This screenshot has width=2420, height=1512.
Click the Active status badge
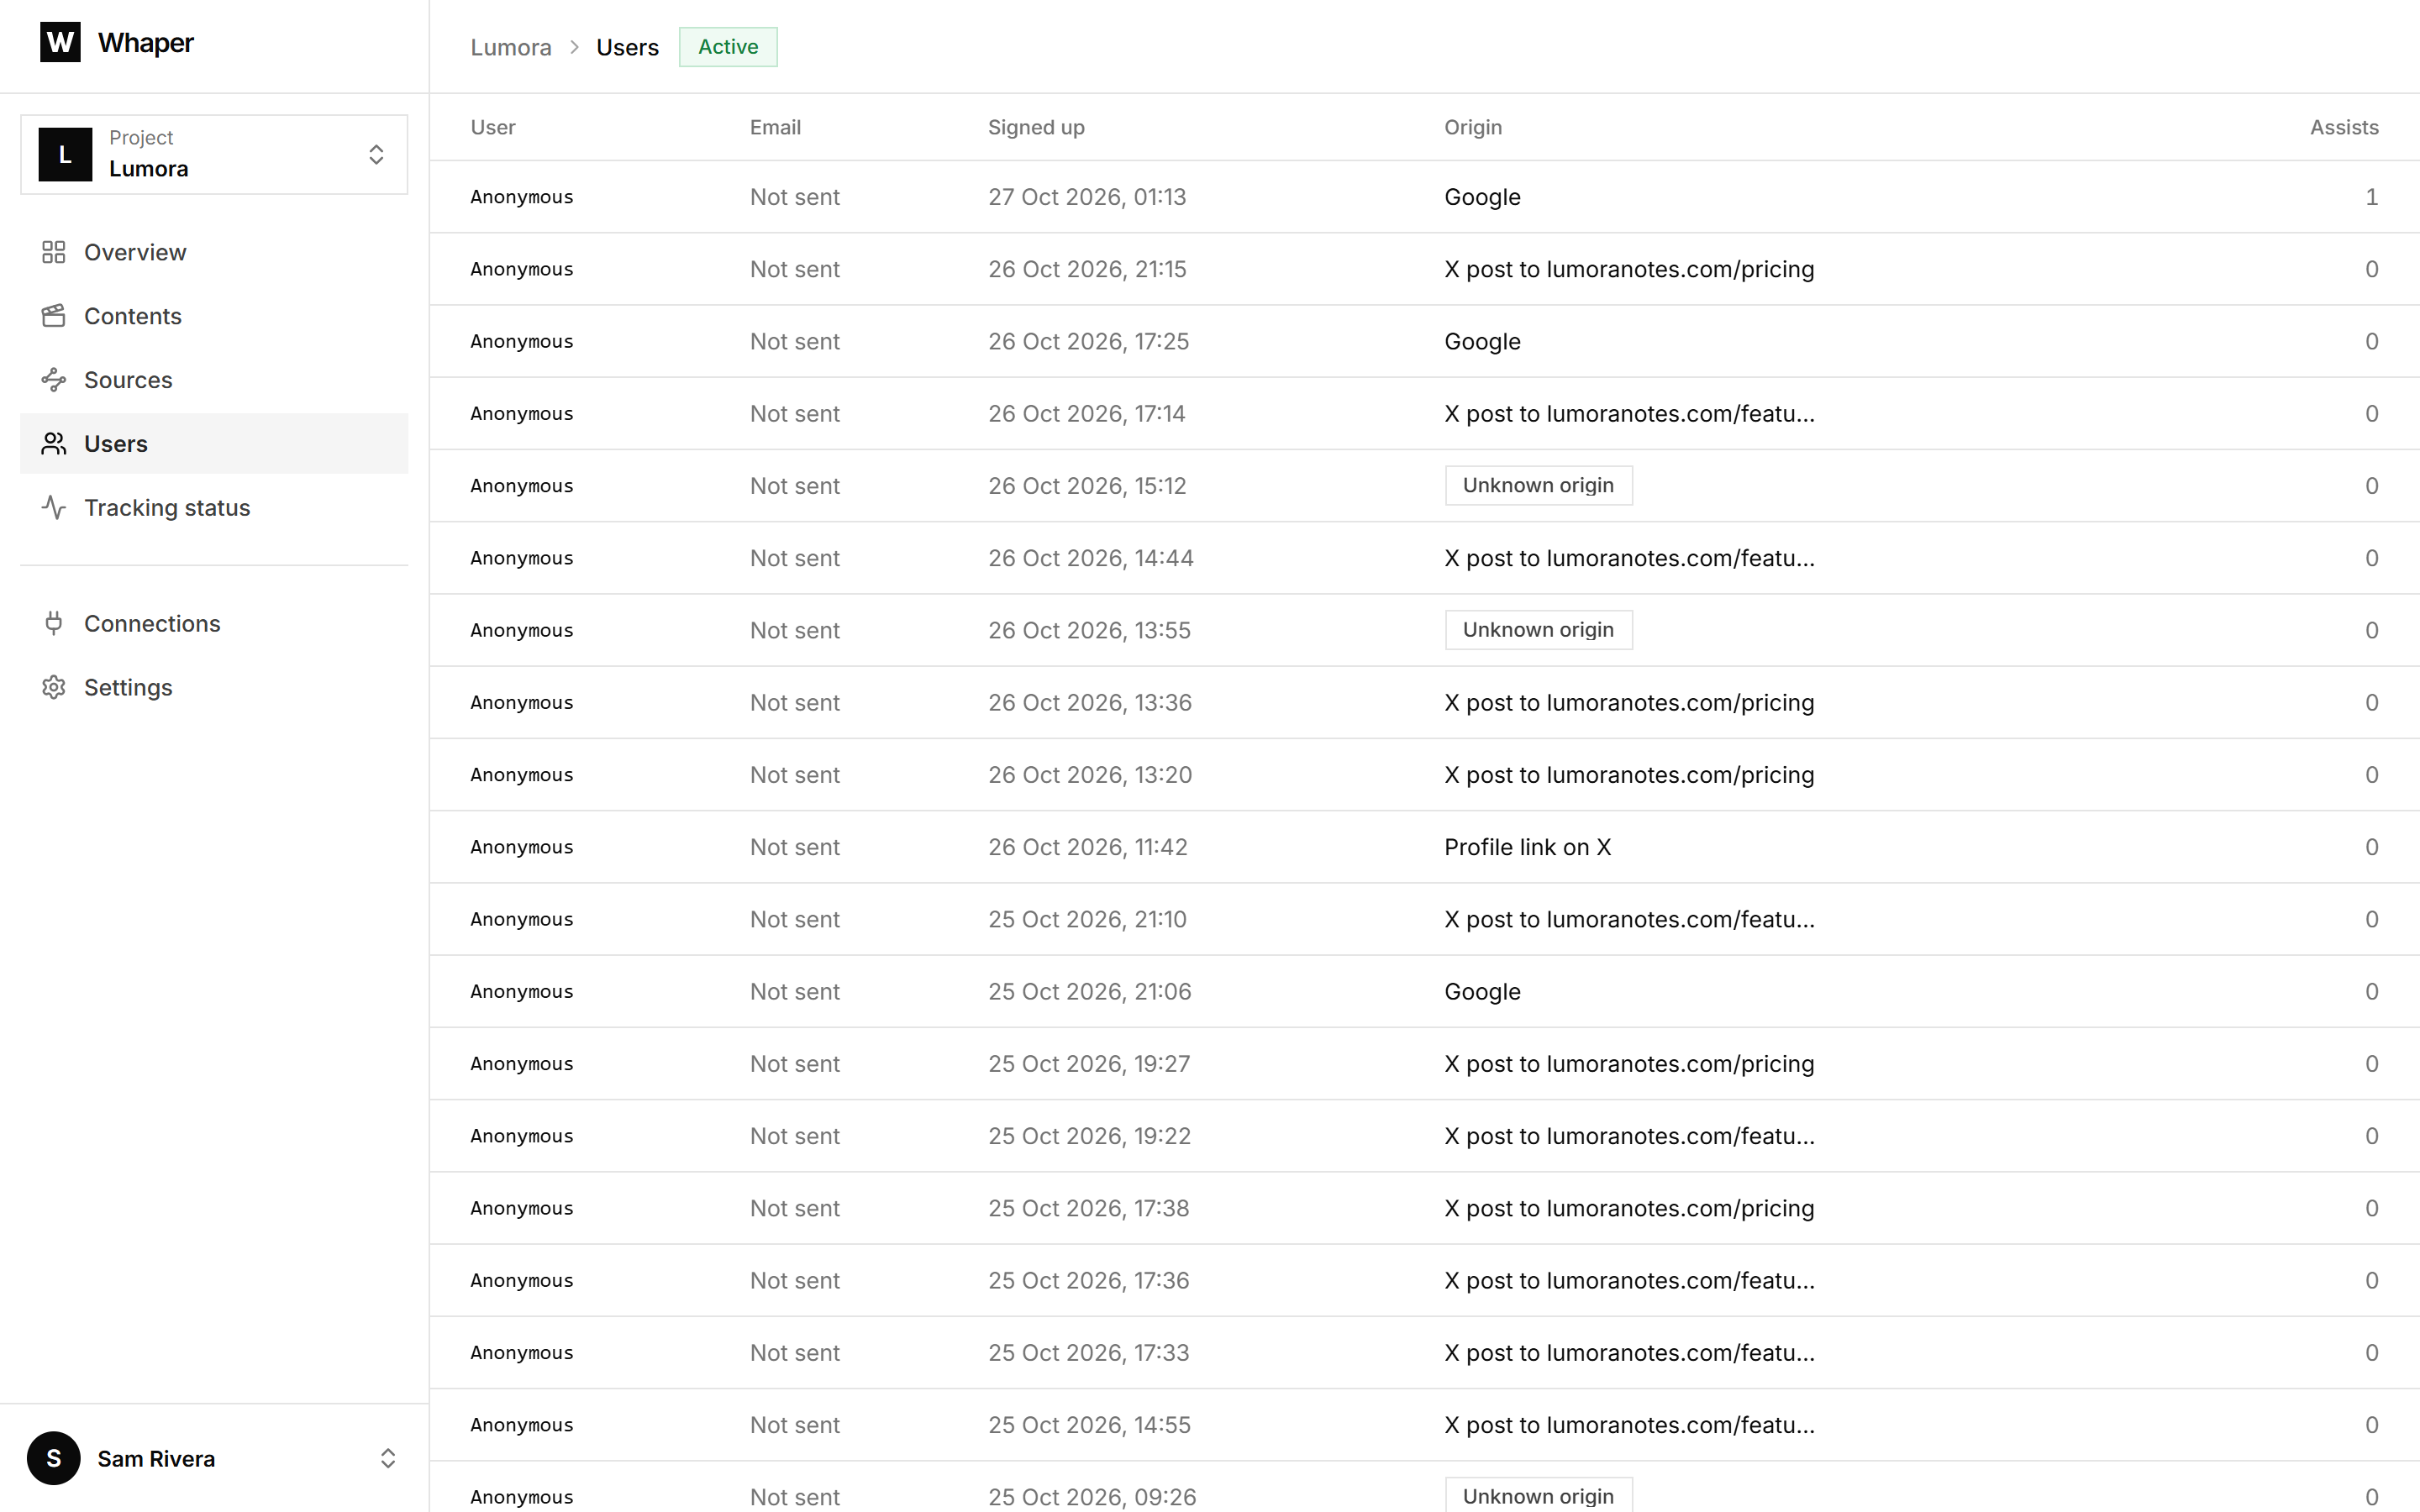(x=728, y=47)
